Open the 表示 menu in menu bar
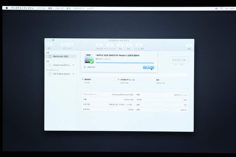Image resolution: width=236 pixels, height=157 pixels. [x=68, y=9]
